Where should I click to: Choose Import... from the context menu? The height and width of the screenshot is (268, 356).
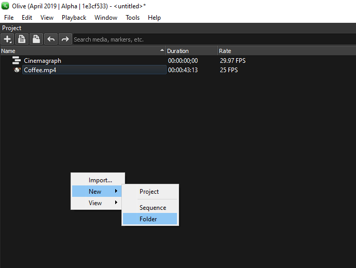(98, 180)
